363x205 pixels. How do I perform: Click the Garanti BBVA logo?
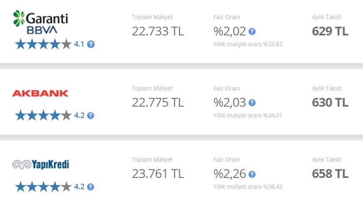(40, 22)
